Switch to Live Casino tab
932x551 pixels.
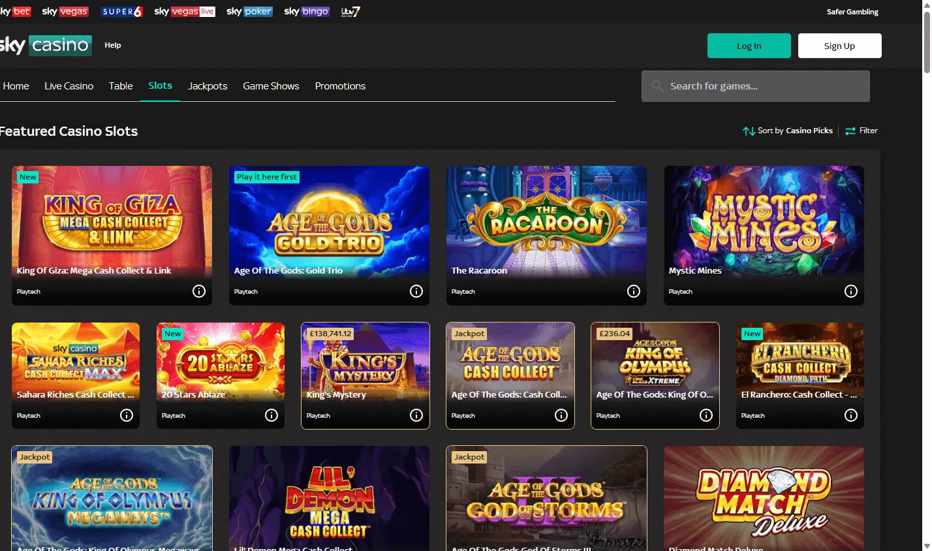point(69,86)
